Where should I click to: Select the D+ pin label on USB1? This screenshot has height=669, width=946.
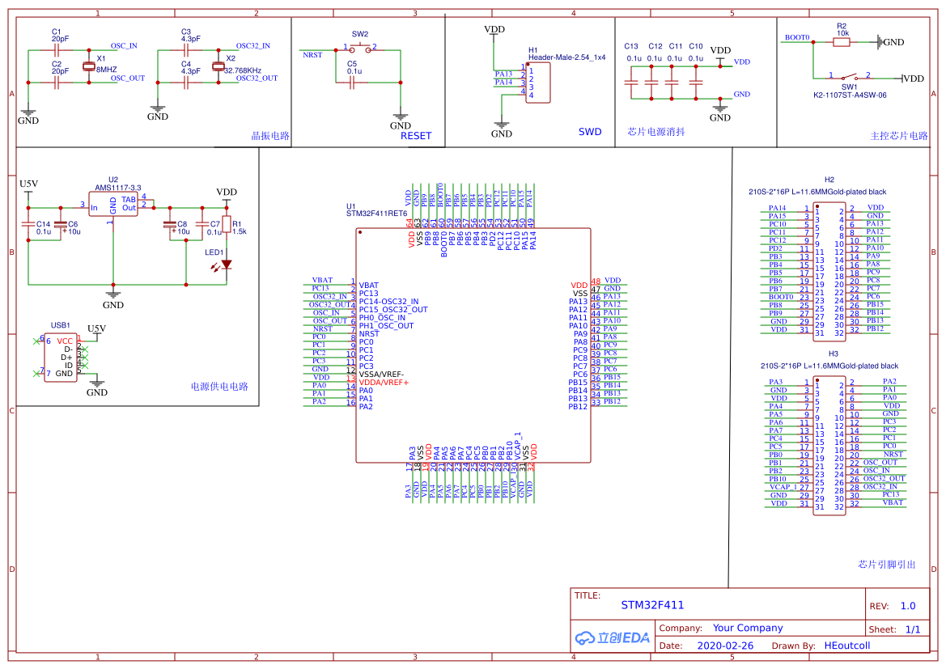(66, 357)
